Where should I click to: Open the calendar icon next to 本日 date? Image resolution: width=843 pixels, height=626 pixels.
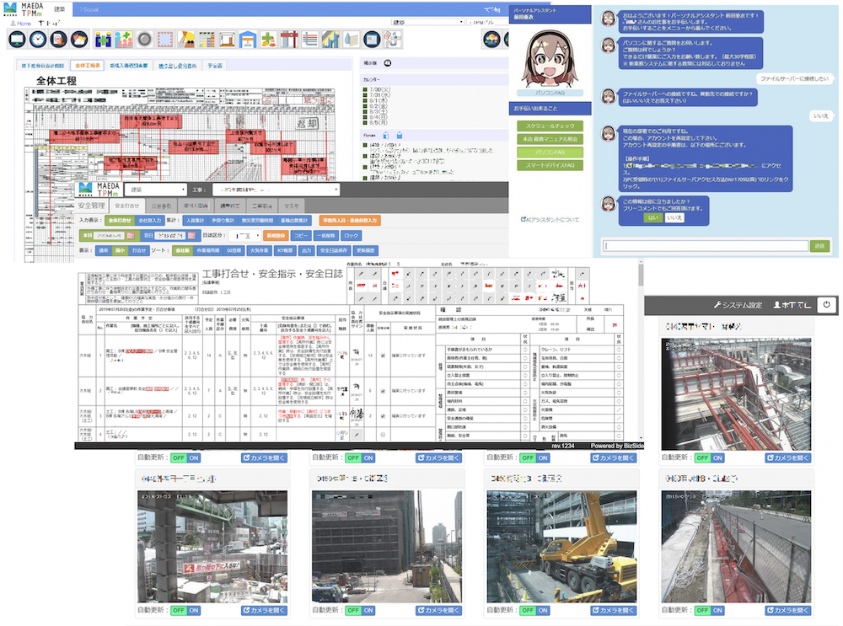[131, 235]
